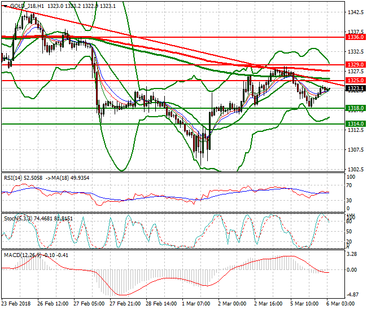Select the 1325.0 red price level label
This screenshot has height=310, width=367.
click(x=355, y=81)
